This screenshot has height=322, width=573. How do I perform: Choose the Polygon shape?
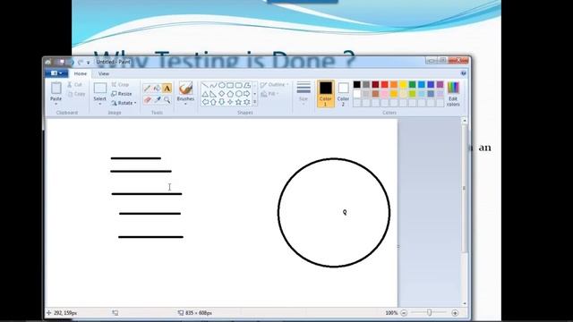(247, 85)
